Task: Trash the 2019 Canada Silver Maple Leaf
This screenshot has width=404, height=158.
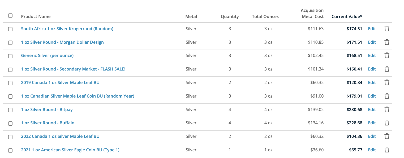Action: (x=387, y=82)
